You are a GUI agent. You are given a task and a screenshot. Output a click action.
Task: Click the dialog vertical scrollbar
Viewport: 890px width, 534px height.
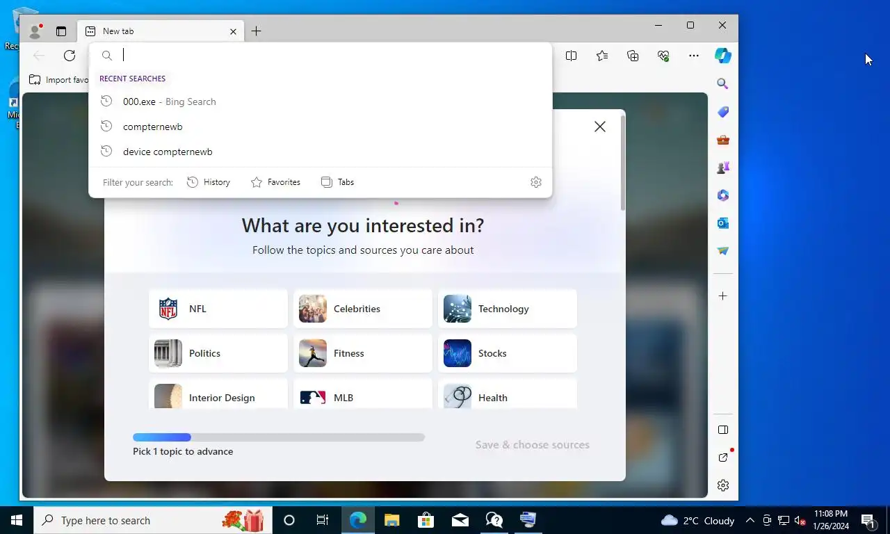pyautogui.click(x=622, y=163)
